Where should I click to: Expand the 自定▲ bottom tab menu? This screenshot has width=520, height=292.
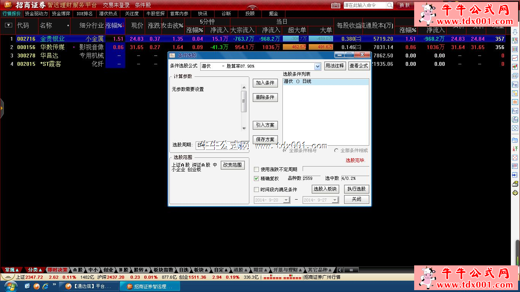point(221,270)
